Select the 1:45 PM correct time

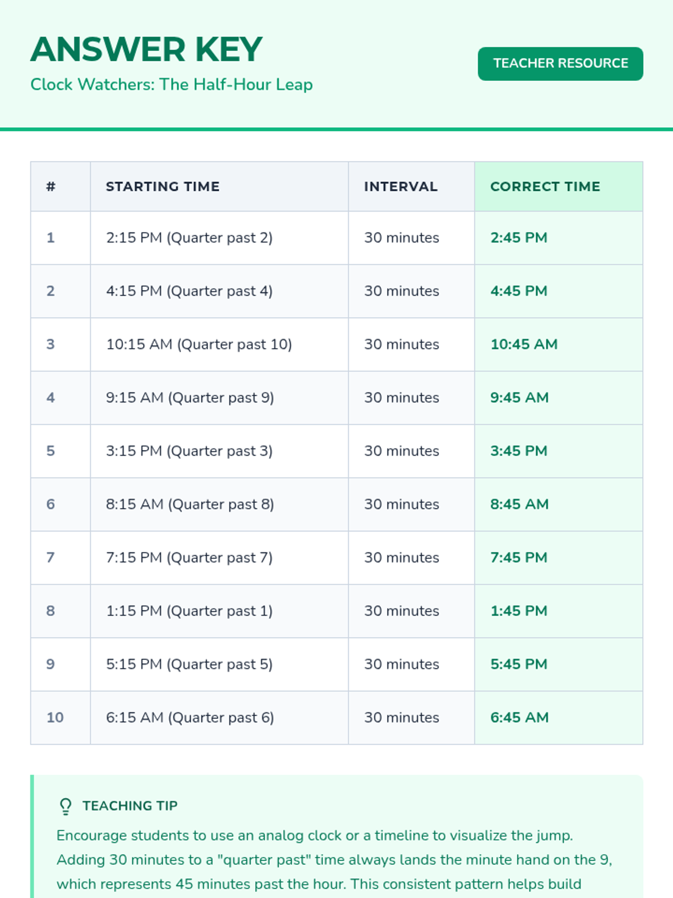[519, 611]
